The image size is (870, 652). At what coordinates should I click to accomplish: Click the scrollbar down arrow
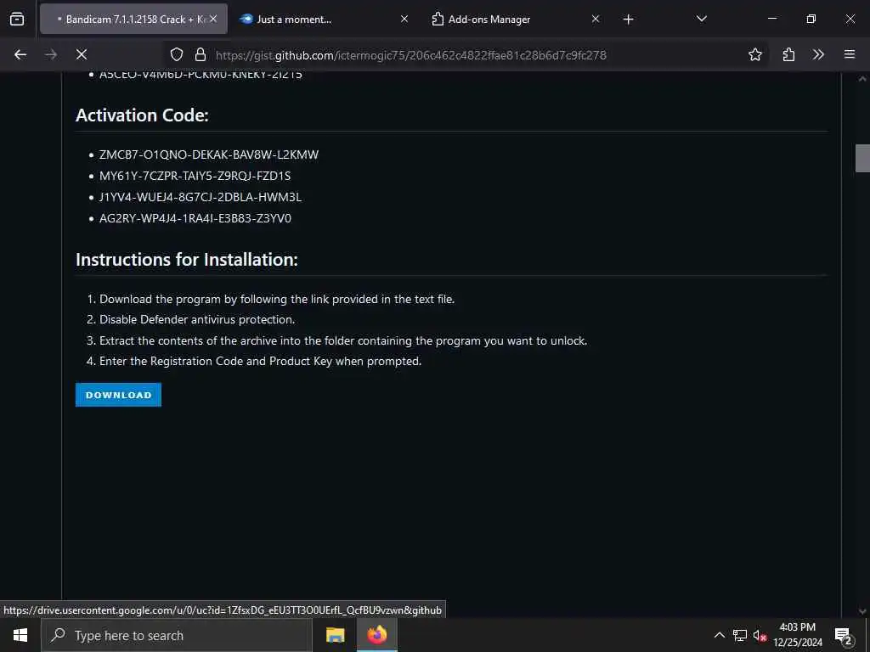click(x=862, y=611)
